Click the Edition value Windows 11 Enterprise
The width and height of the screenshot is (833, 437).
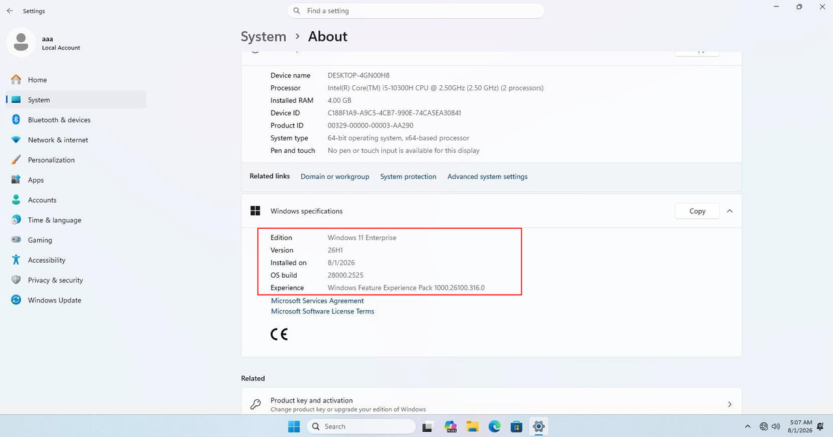tap(362, 238)
